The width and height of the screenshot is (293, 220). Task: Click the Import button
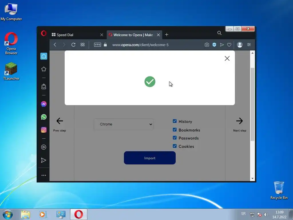[150, 158]
